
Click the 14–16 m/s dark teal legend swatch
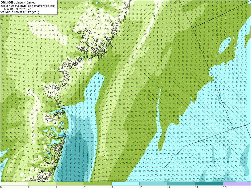coord(209,183)
